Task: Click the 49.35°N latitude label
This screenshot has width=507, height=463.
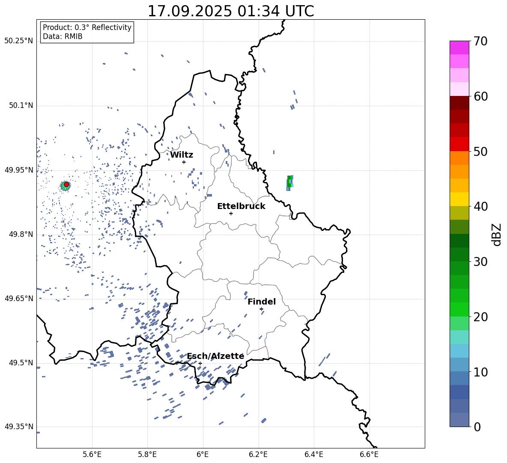Action: click(19, 427)
